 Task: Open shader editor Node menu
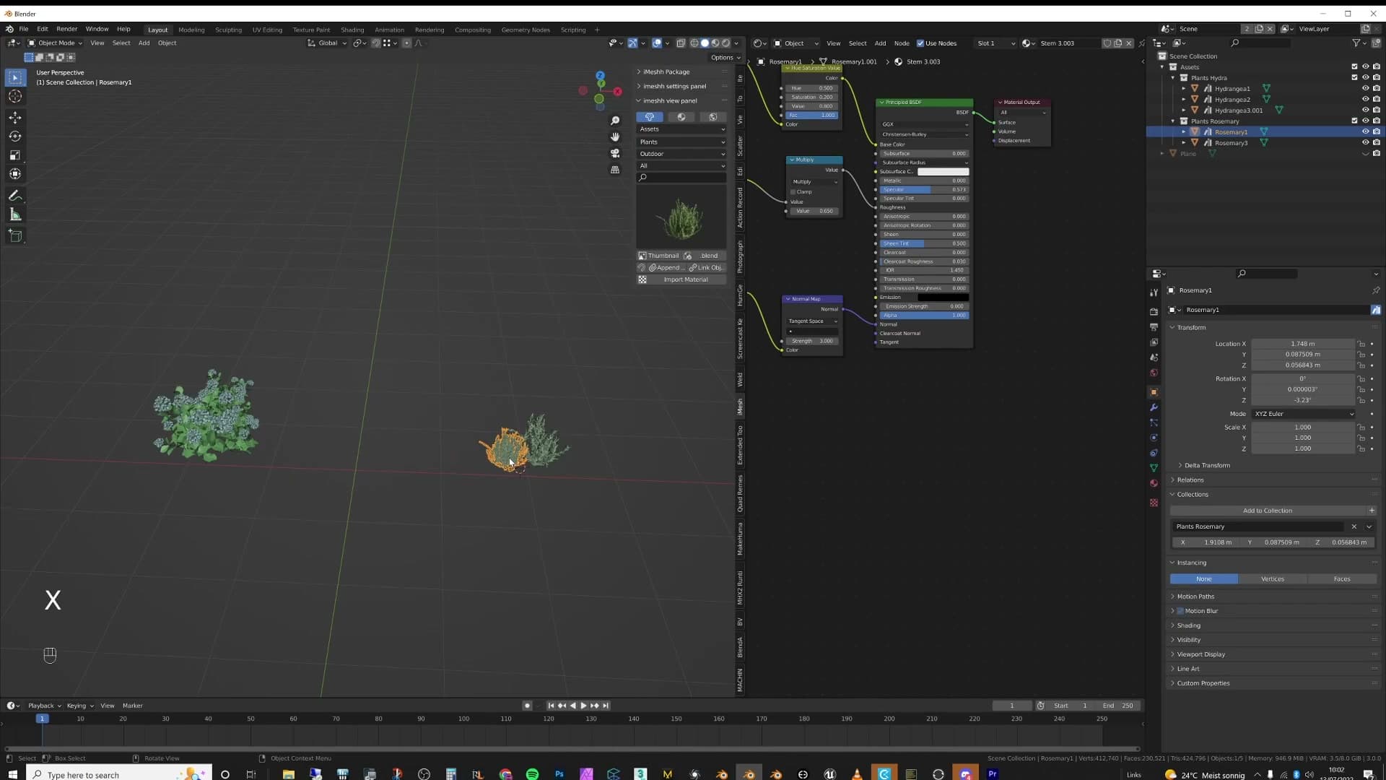(x=902, y=43)
